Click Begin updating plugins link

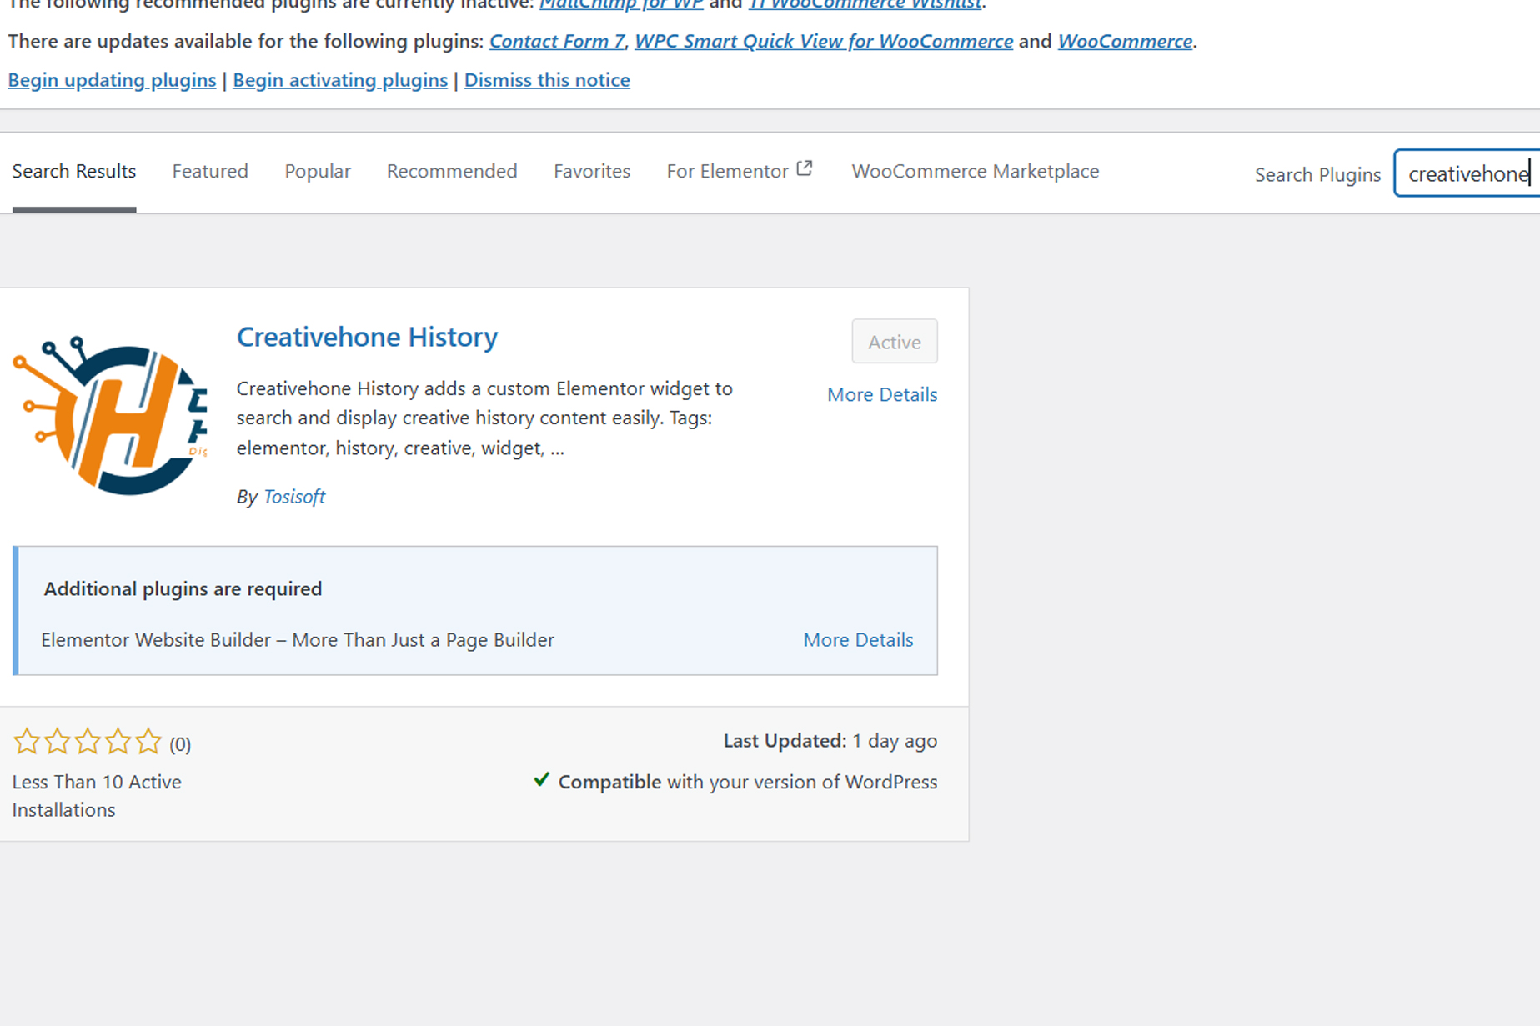(112, 80)
